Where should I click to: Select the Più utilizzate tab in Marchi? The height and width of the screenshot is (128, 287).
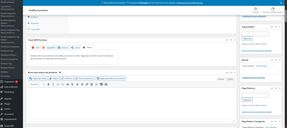click(261, 66)
